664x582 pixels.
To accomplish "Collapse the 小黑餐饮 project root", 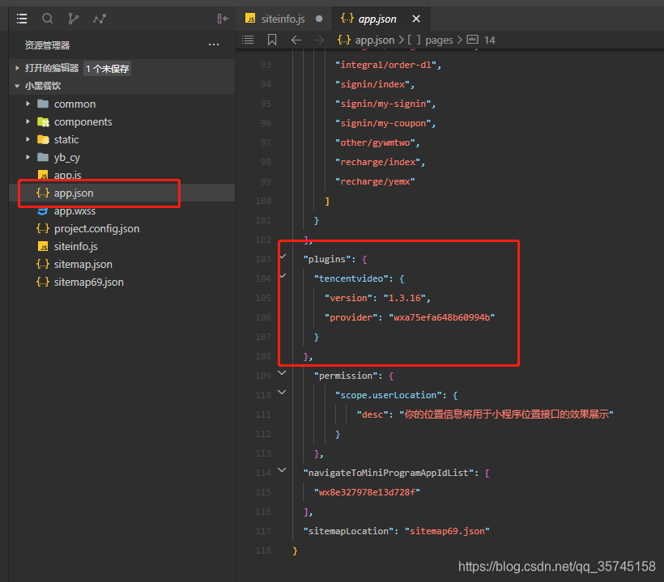I will 17,86.
